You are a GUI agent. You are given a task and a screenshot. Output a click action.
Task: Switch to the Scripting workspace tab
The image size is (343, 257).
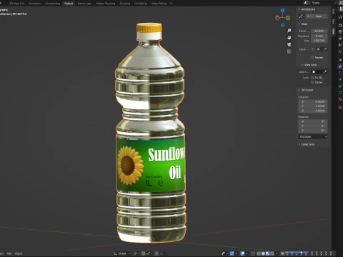124,4
